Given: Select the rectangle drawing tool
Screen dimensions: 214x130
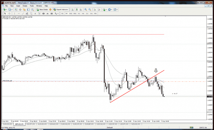Looking at the screenshot, I should pos(52,13).
